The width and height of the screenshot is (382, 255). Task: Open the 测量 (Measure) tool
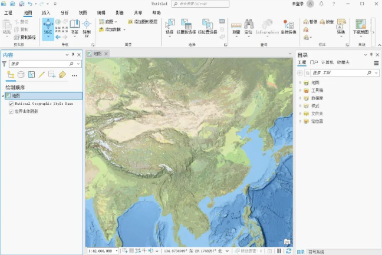(236, 27)
